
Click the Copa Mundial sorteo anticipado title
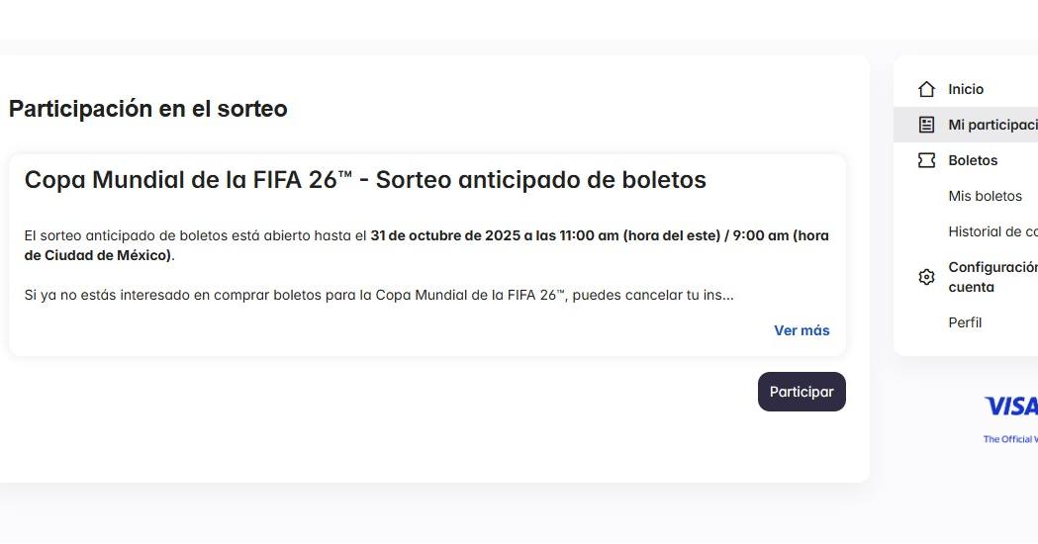tap(365, 180)
